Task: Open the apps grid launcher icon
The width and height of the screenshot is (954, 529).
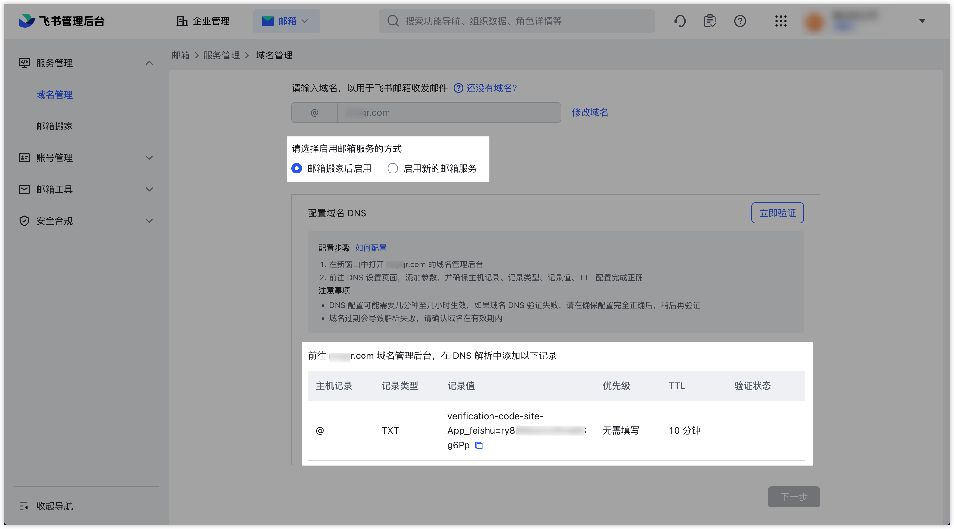Action: point(781,21)
